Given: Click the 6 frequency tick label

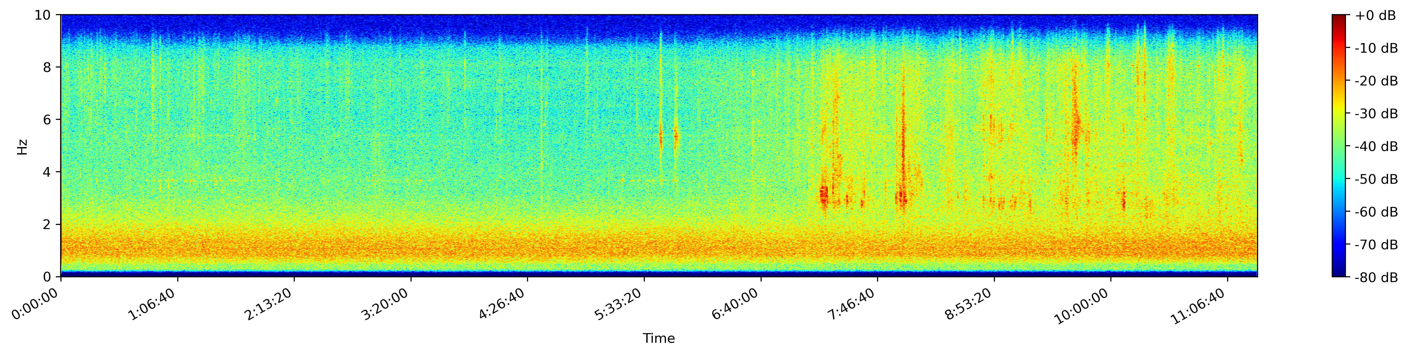Looking at the screenshot, I should coord(47,120).
